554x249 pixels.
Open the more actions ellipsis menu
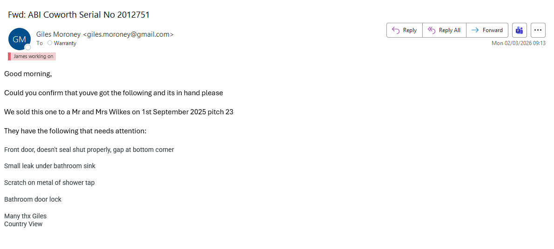click(x=538, y=30)
